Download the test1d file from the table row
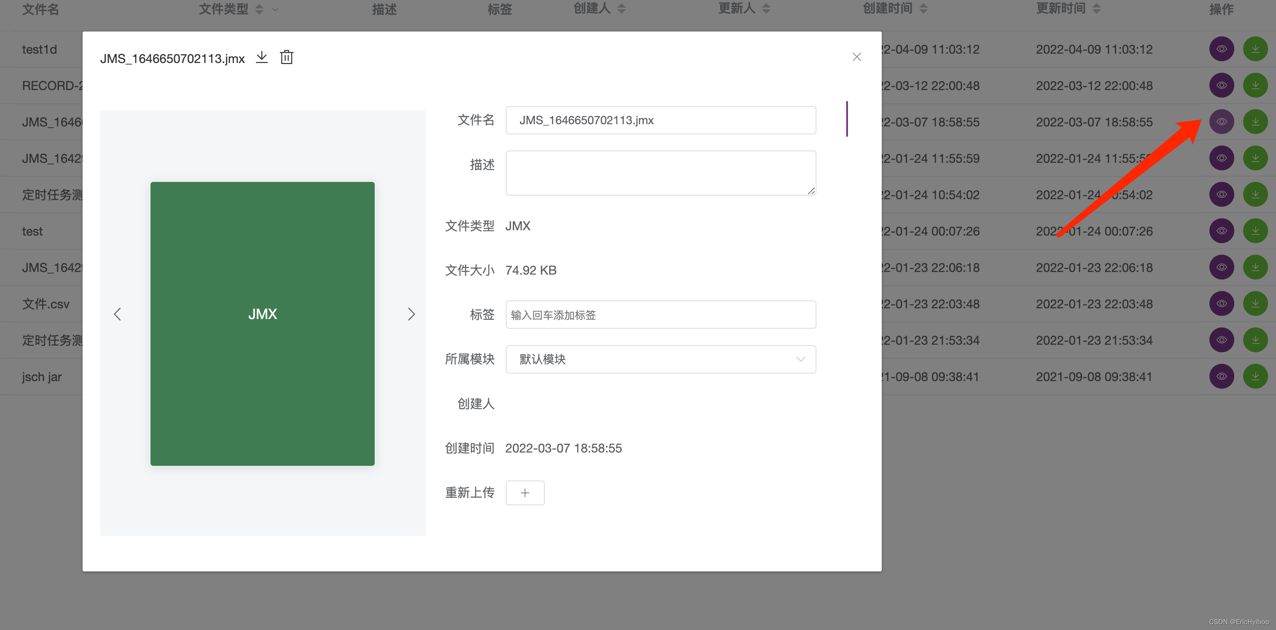This screenshot has height=630, width=1276. click(x=1255, y=49)
